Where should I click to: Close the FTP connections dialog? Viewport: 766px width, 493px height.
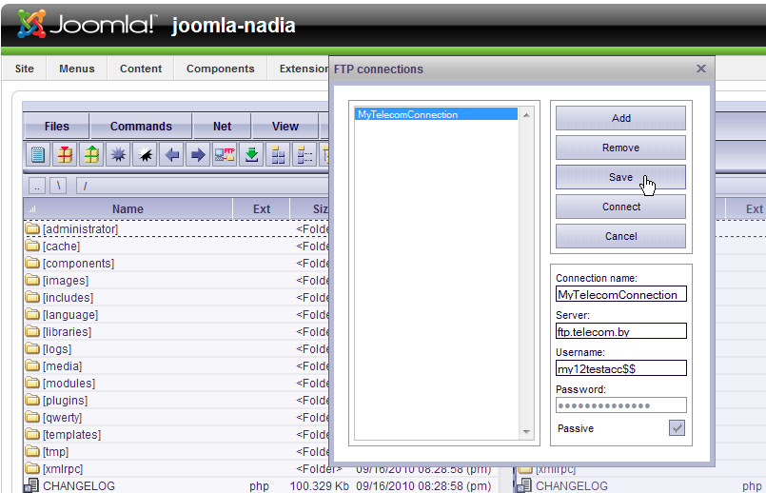pyautogui.click(x=701, y=69)
